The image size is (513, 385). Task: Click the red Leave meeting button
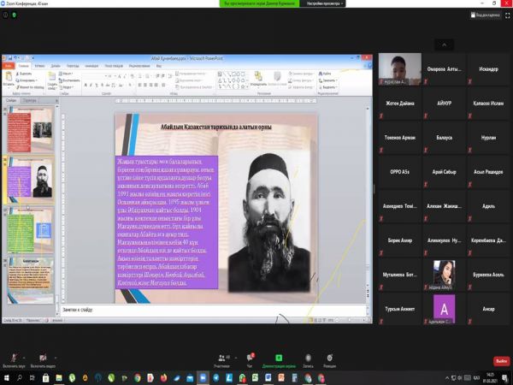(501, 361)
